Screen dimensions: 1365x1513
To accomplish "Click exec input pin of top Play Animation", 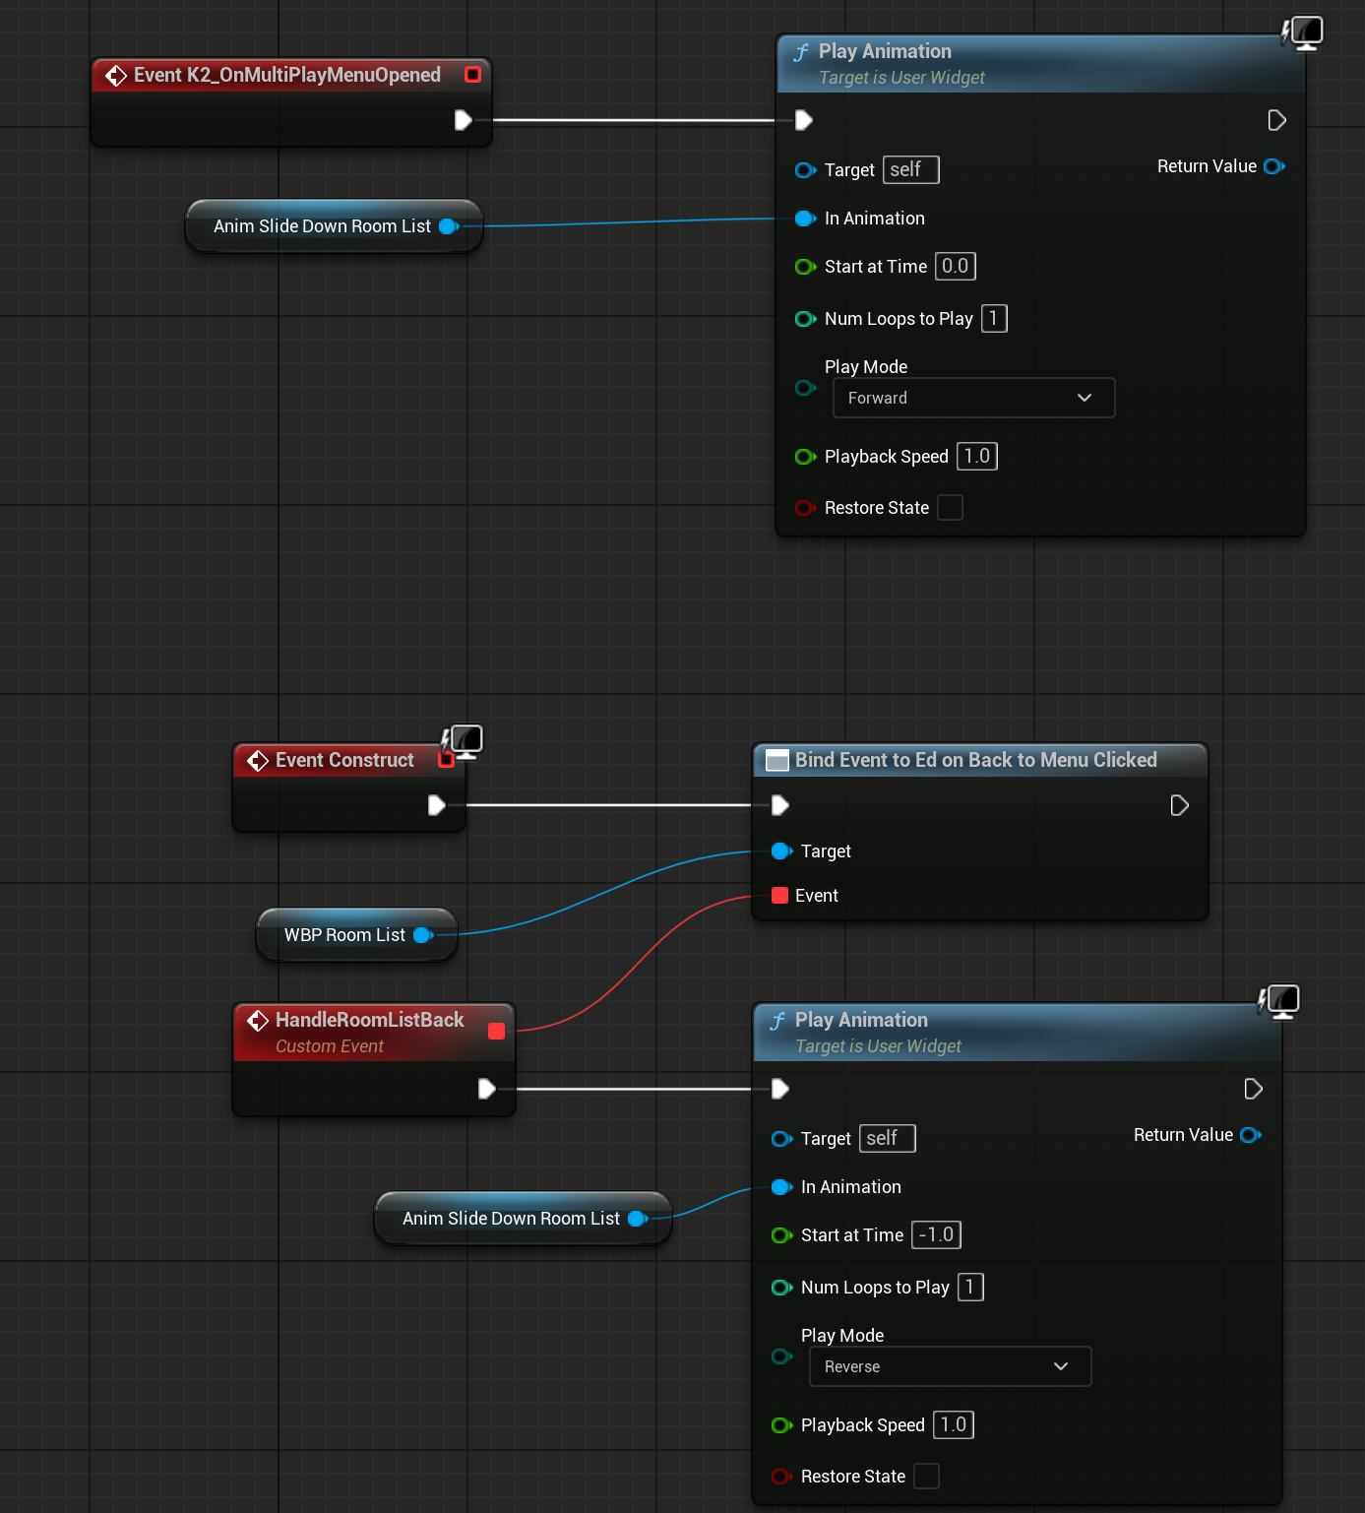I will 804,120.
